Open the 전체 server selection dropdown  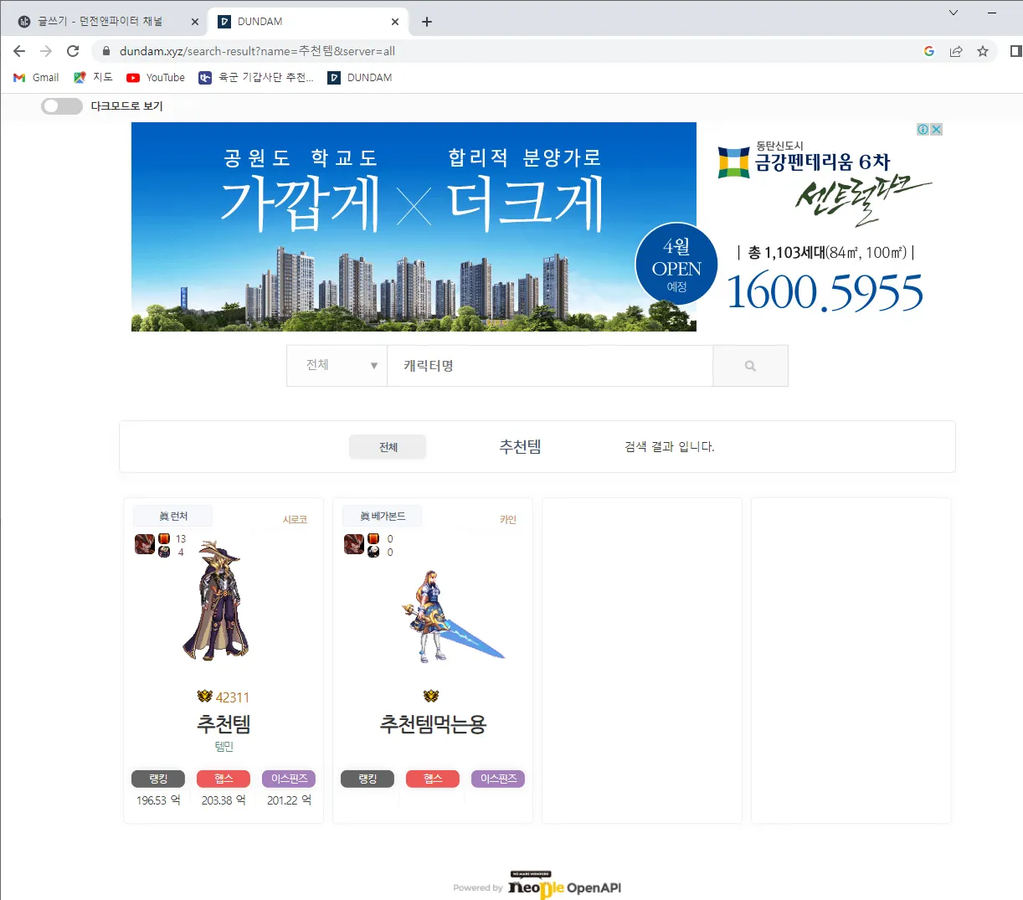[337, 366]
